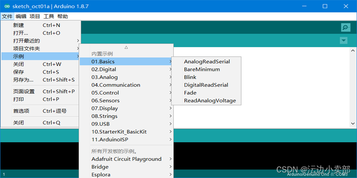Open the 项目 menu

click(x=35, y=16)
